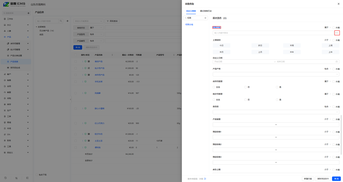This screenshot has width=343, height=182.
Task: Open condition field settings icon beside 39项
Action: 205,179
